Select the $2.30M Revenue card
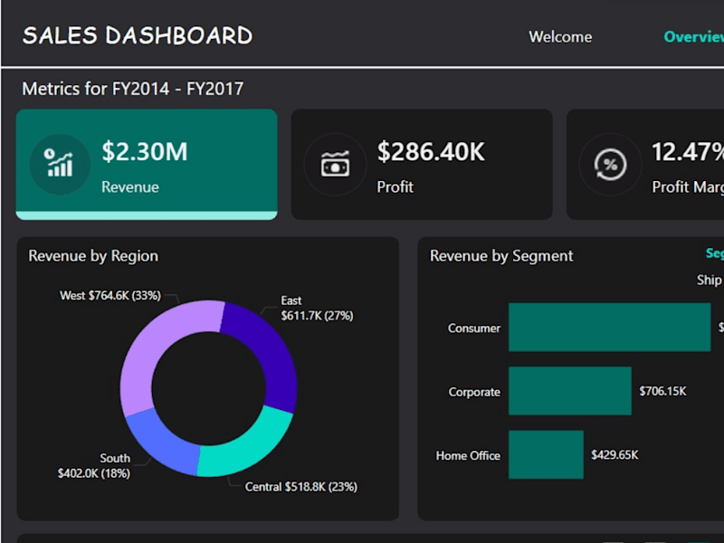 pos(147,165)
